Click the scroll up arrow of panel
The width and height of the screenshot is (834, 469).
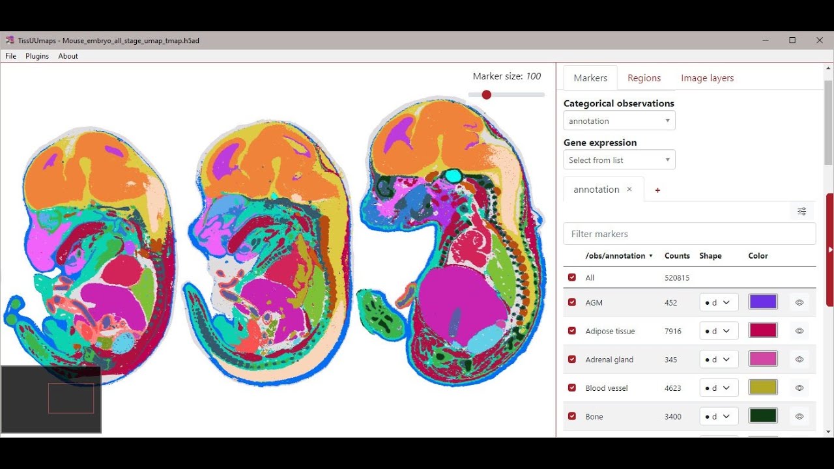[829, 68]
